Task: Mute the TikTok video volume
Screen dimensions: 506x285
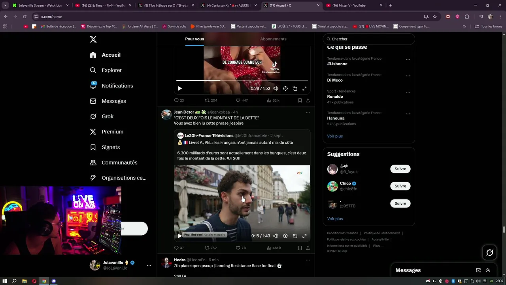Action: pyautogui.click(x=276, y=89)
